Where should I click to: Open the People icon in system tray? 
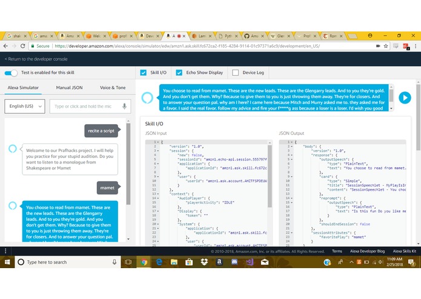click(340, 262)
